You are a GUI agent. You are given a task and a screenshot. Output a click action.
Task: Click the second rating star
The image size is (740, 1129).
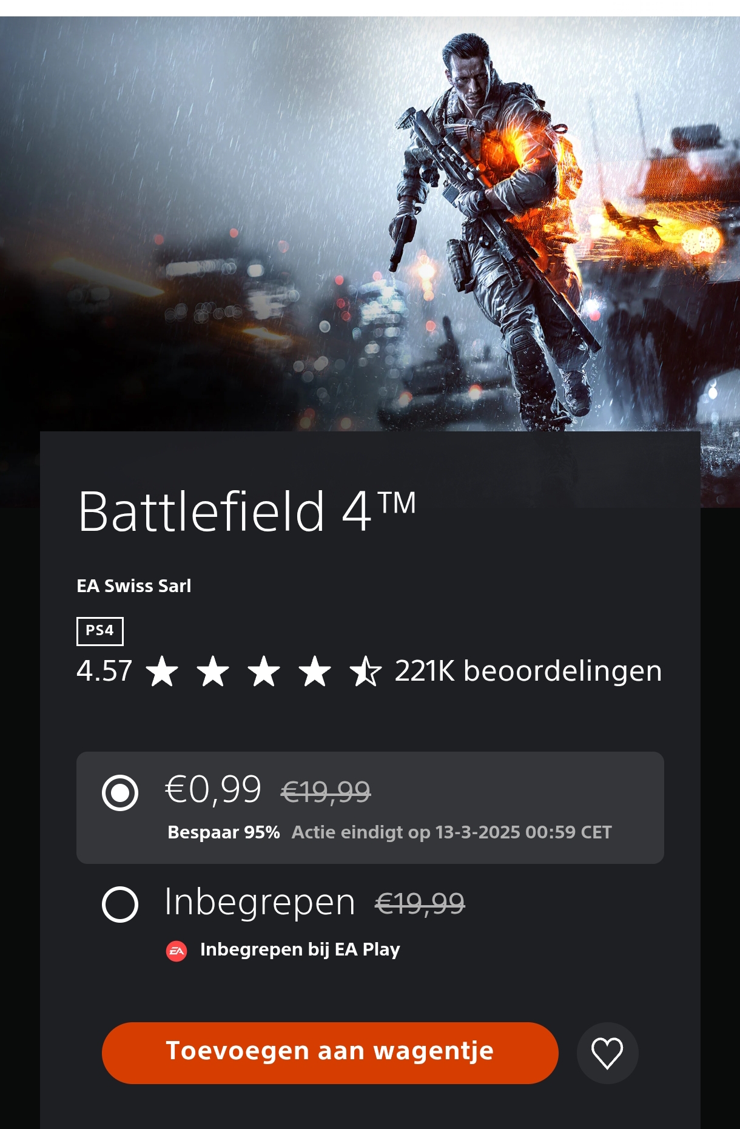(x=214, y=672)
